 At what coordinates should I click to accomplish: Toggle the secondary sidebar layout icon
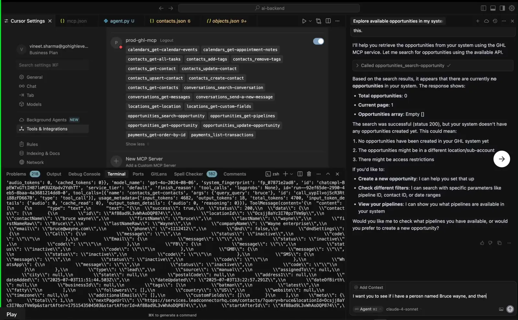point(502,8)
